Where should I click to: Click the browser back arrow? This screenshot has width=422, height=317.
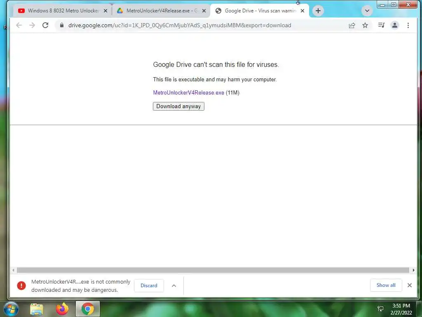coord(19,25)
